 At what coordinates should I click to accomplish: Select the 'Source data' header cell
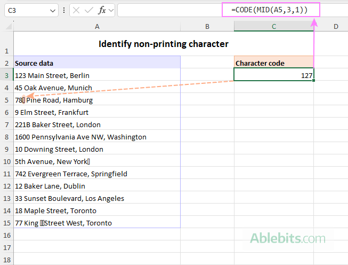[97, 63]
